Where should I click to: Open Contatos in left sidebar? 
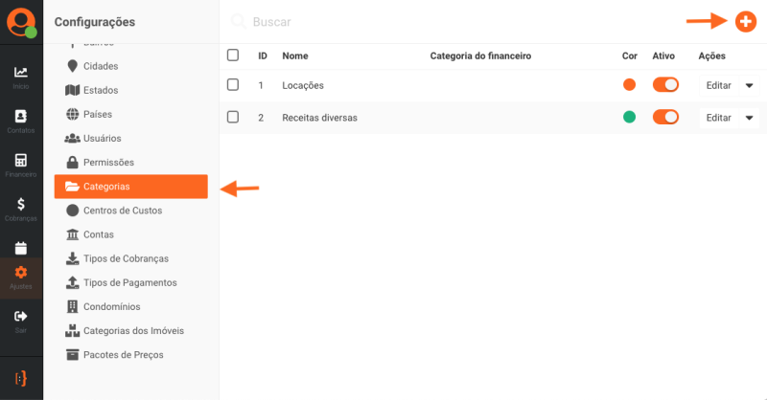coord(21,121)
